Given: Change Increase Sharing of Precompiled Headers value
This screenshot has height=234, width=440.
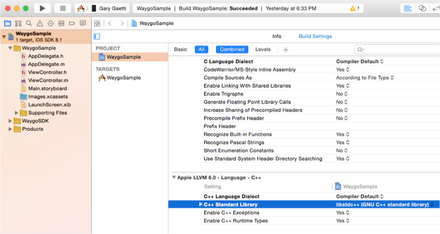Looking at the screenshot, I should pyautogui.click(x=342, y=110).
